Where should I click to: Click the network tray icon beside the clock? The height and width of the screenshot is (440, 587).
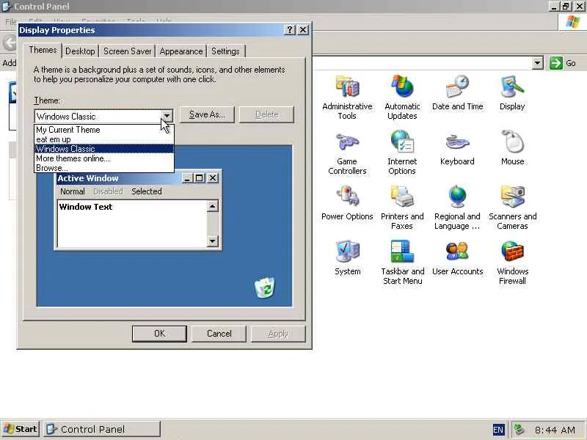click(x=519, y=430)
